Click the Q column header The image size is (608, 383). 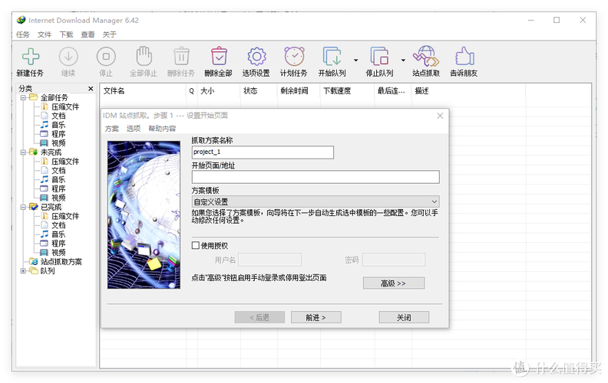[x=192, y=91]
